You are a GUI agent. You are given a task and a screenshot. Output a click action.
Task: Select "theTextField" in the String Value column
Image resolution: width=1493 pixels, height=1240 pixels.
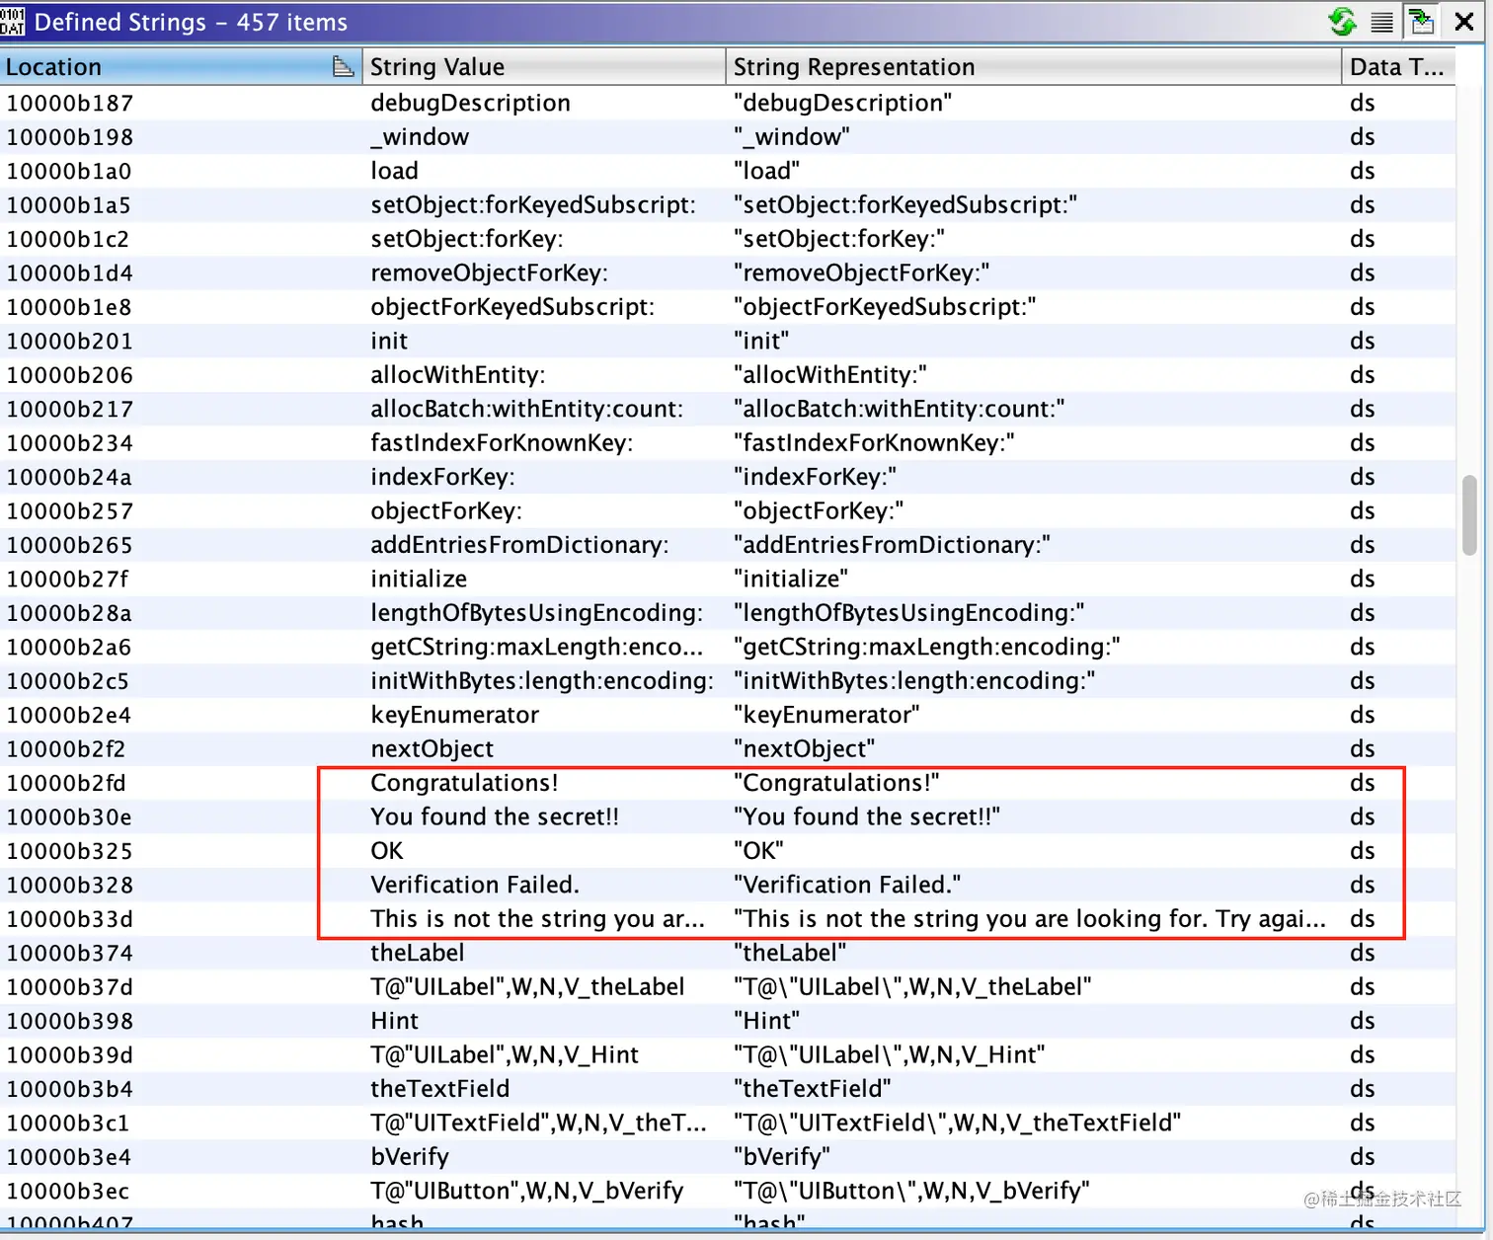pyautogui.click(x=440, y=1089)
